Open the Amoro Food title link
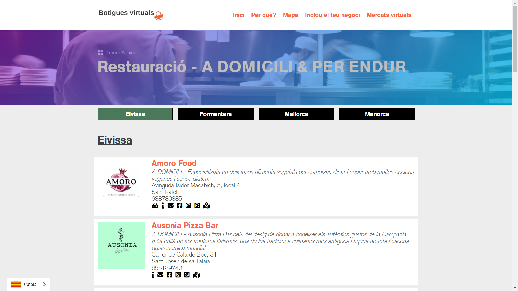 tap(174, 163)
